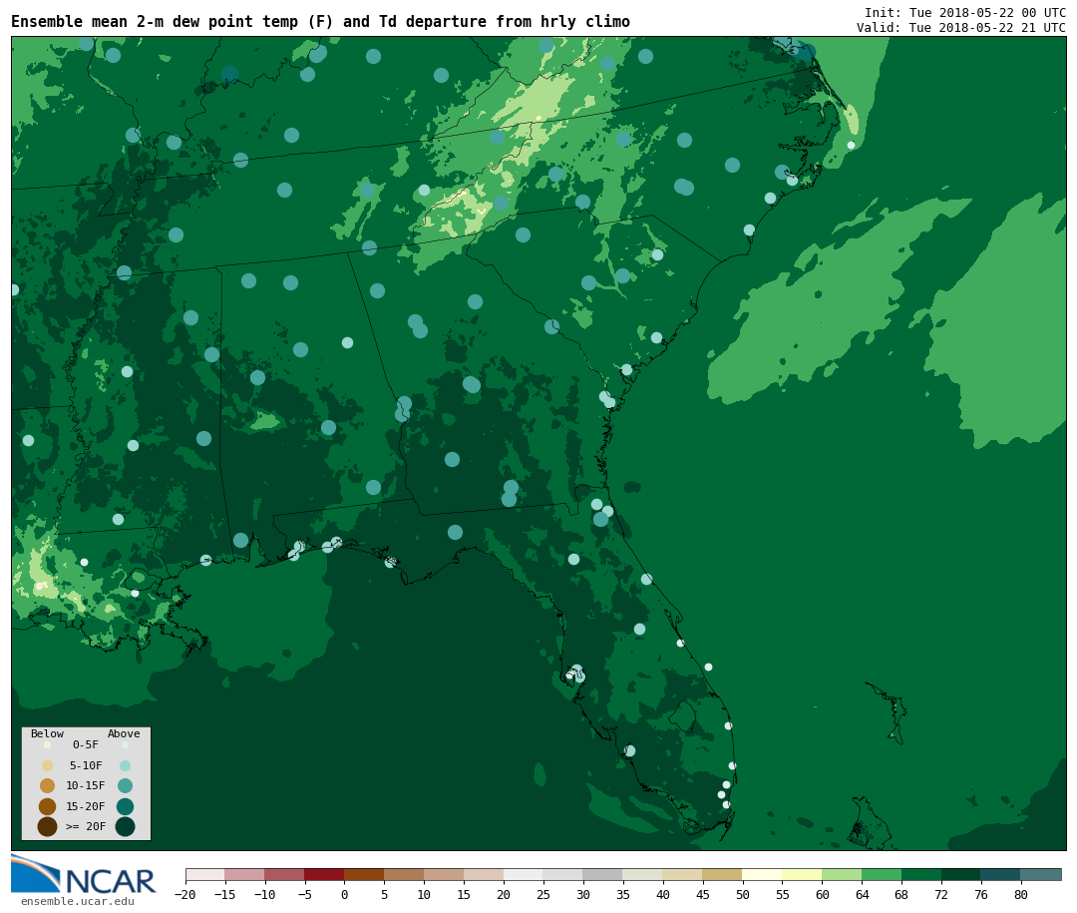Click the '-20' colorbar tick label
The image size is (1077, 913).
click(185, 894)
